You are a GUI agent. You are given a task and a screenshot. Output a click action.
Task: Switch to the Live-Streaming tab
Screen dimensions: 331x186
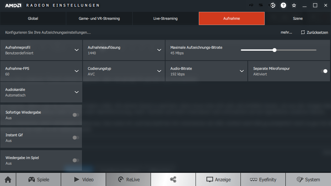(x=165, y=18)
